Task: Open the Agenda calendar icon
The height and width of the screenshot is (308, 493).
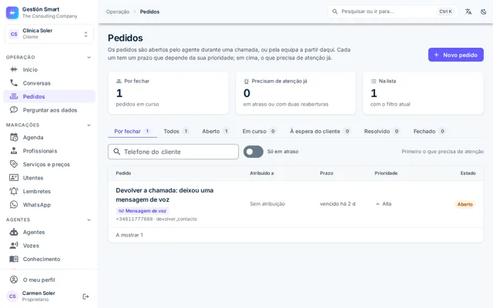Action: point(14,137)
